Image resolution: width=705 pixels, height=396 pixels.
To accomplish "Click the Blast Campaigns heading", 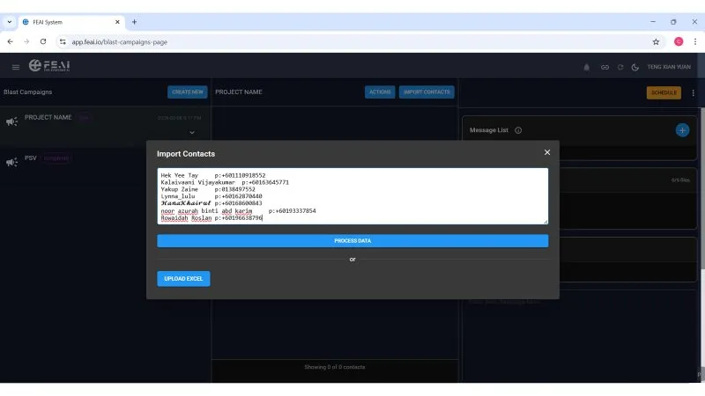I will [28, 92].
